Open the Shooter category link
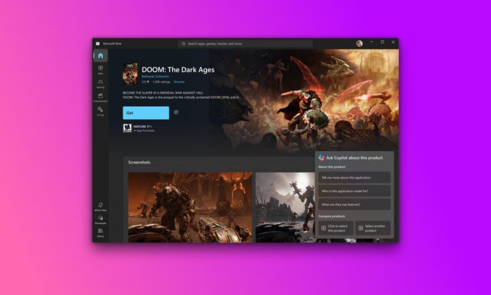The height and width of the screenshot is (295, 491). 179,82
